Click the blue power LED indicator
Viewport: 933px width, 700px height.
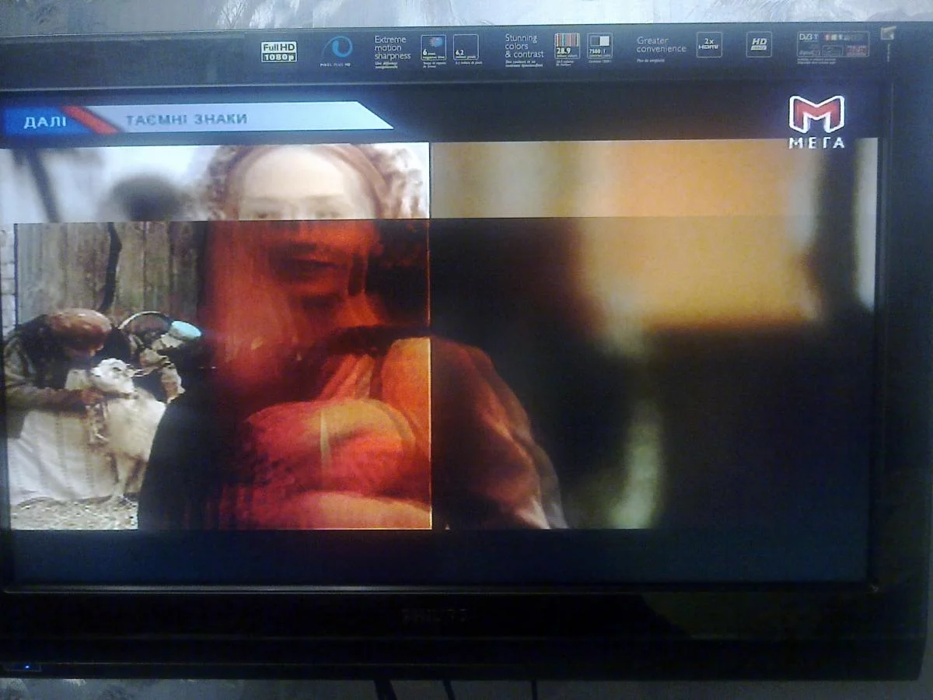(29, 667)
